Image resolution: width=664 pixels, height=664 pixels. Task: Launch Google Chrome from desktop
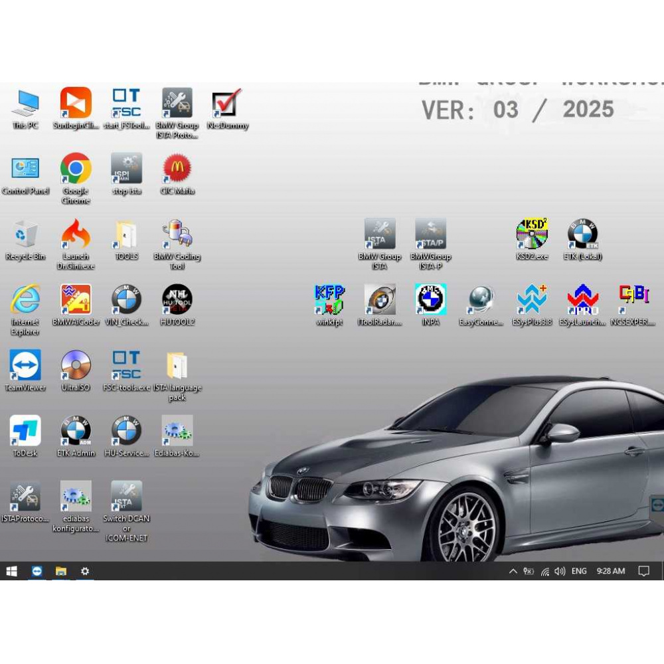tap(76, 179)
